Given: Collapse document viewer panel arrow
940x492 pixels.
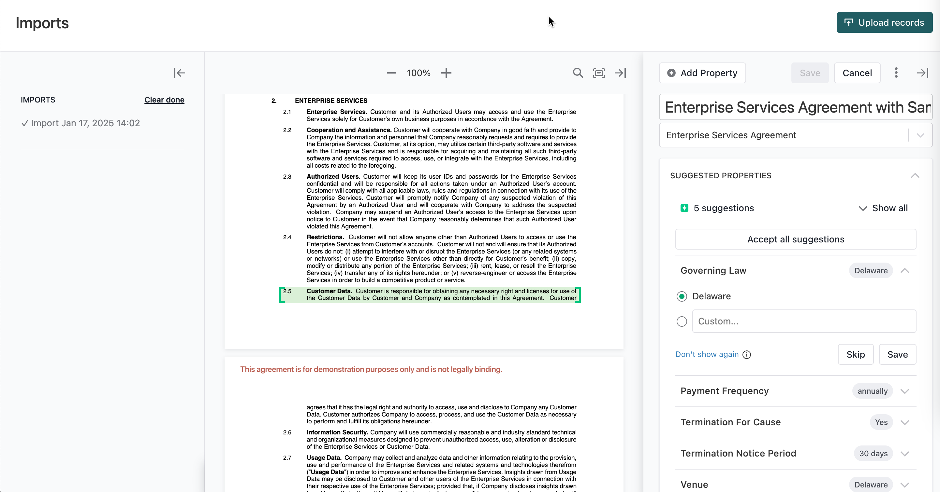Looking at the screenshot, I should click(x=620, y=73).
